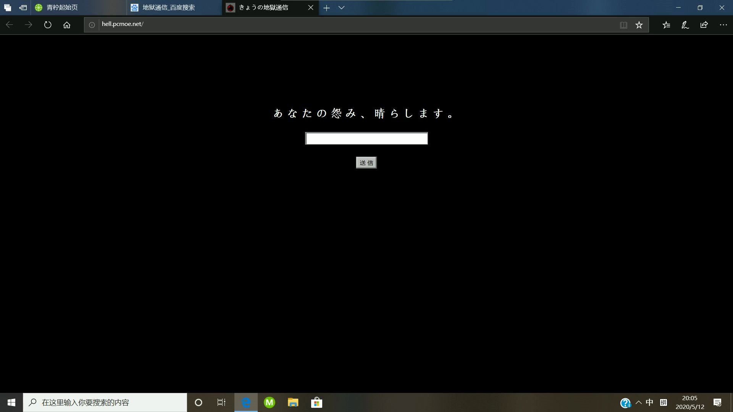Click the 送信 submit button

click(366, 163)
